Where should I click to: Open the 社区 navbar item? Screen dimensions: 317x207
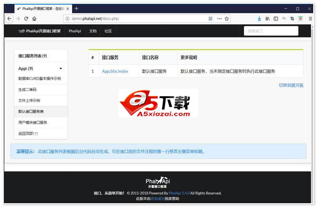tap(108, 31)
